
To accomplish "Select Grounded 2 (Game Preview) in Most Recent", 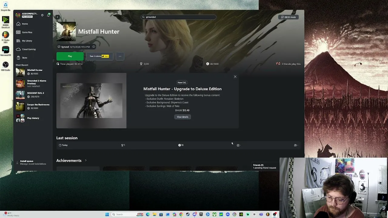I will [x=33, y=83].
